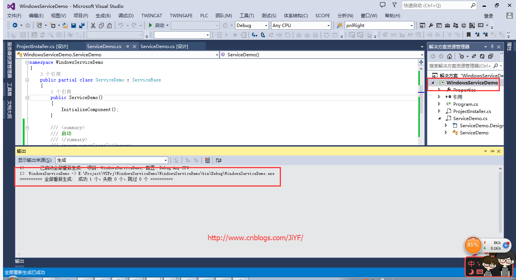Click the Step Into debug icon

254,35
